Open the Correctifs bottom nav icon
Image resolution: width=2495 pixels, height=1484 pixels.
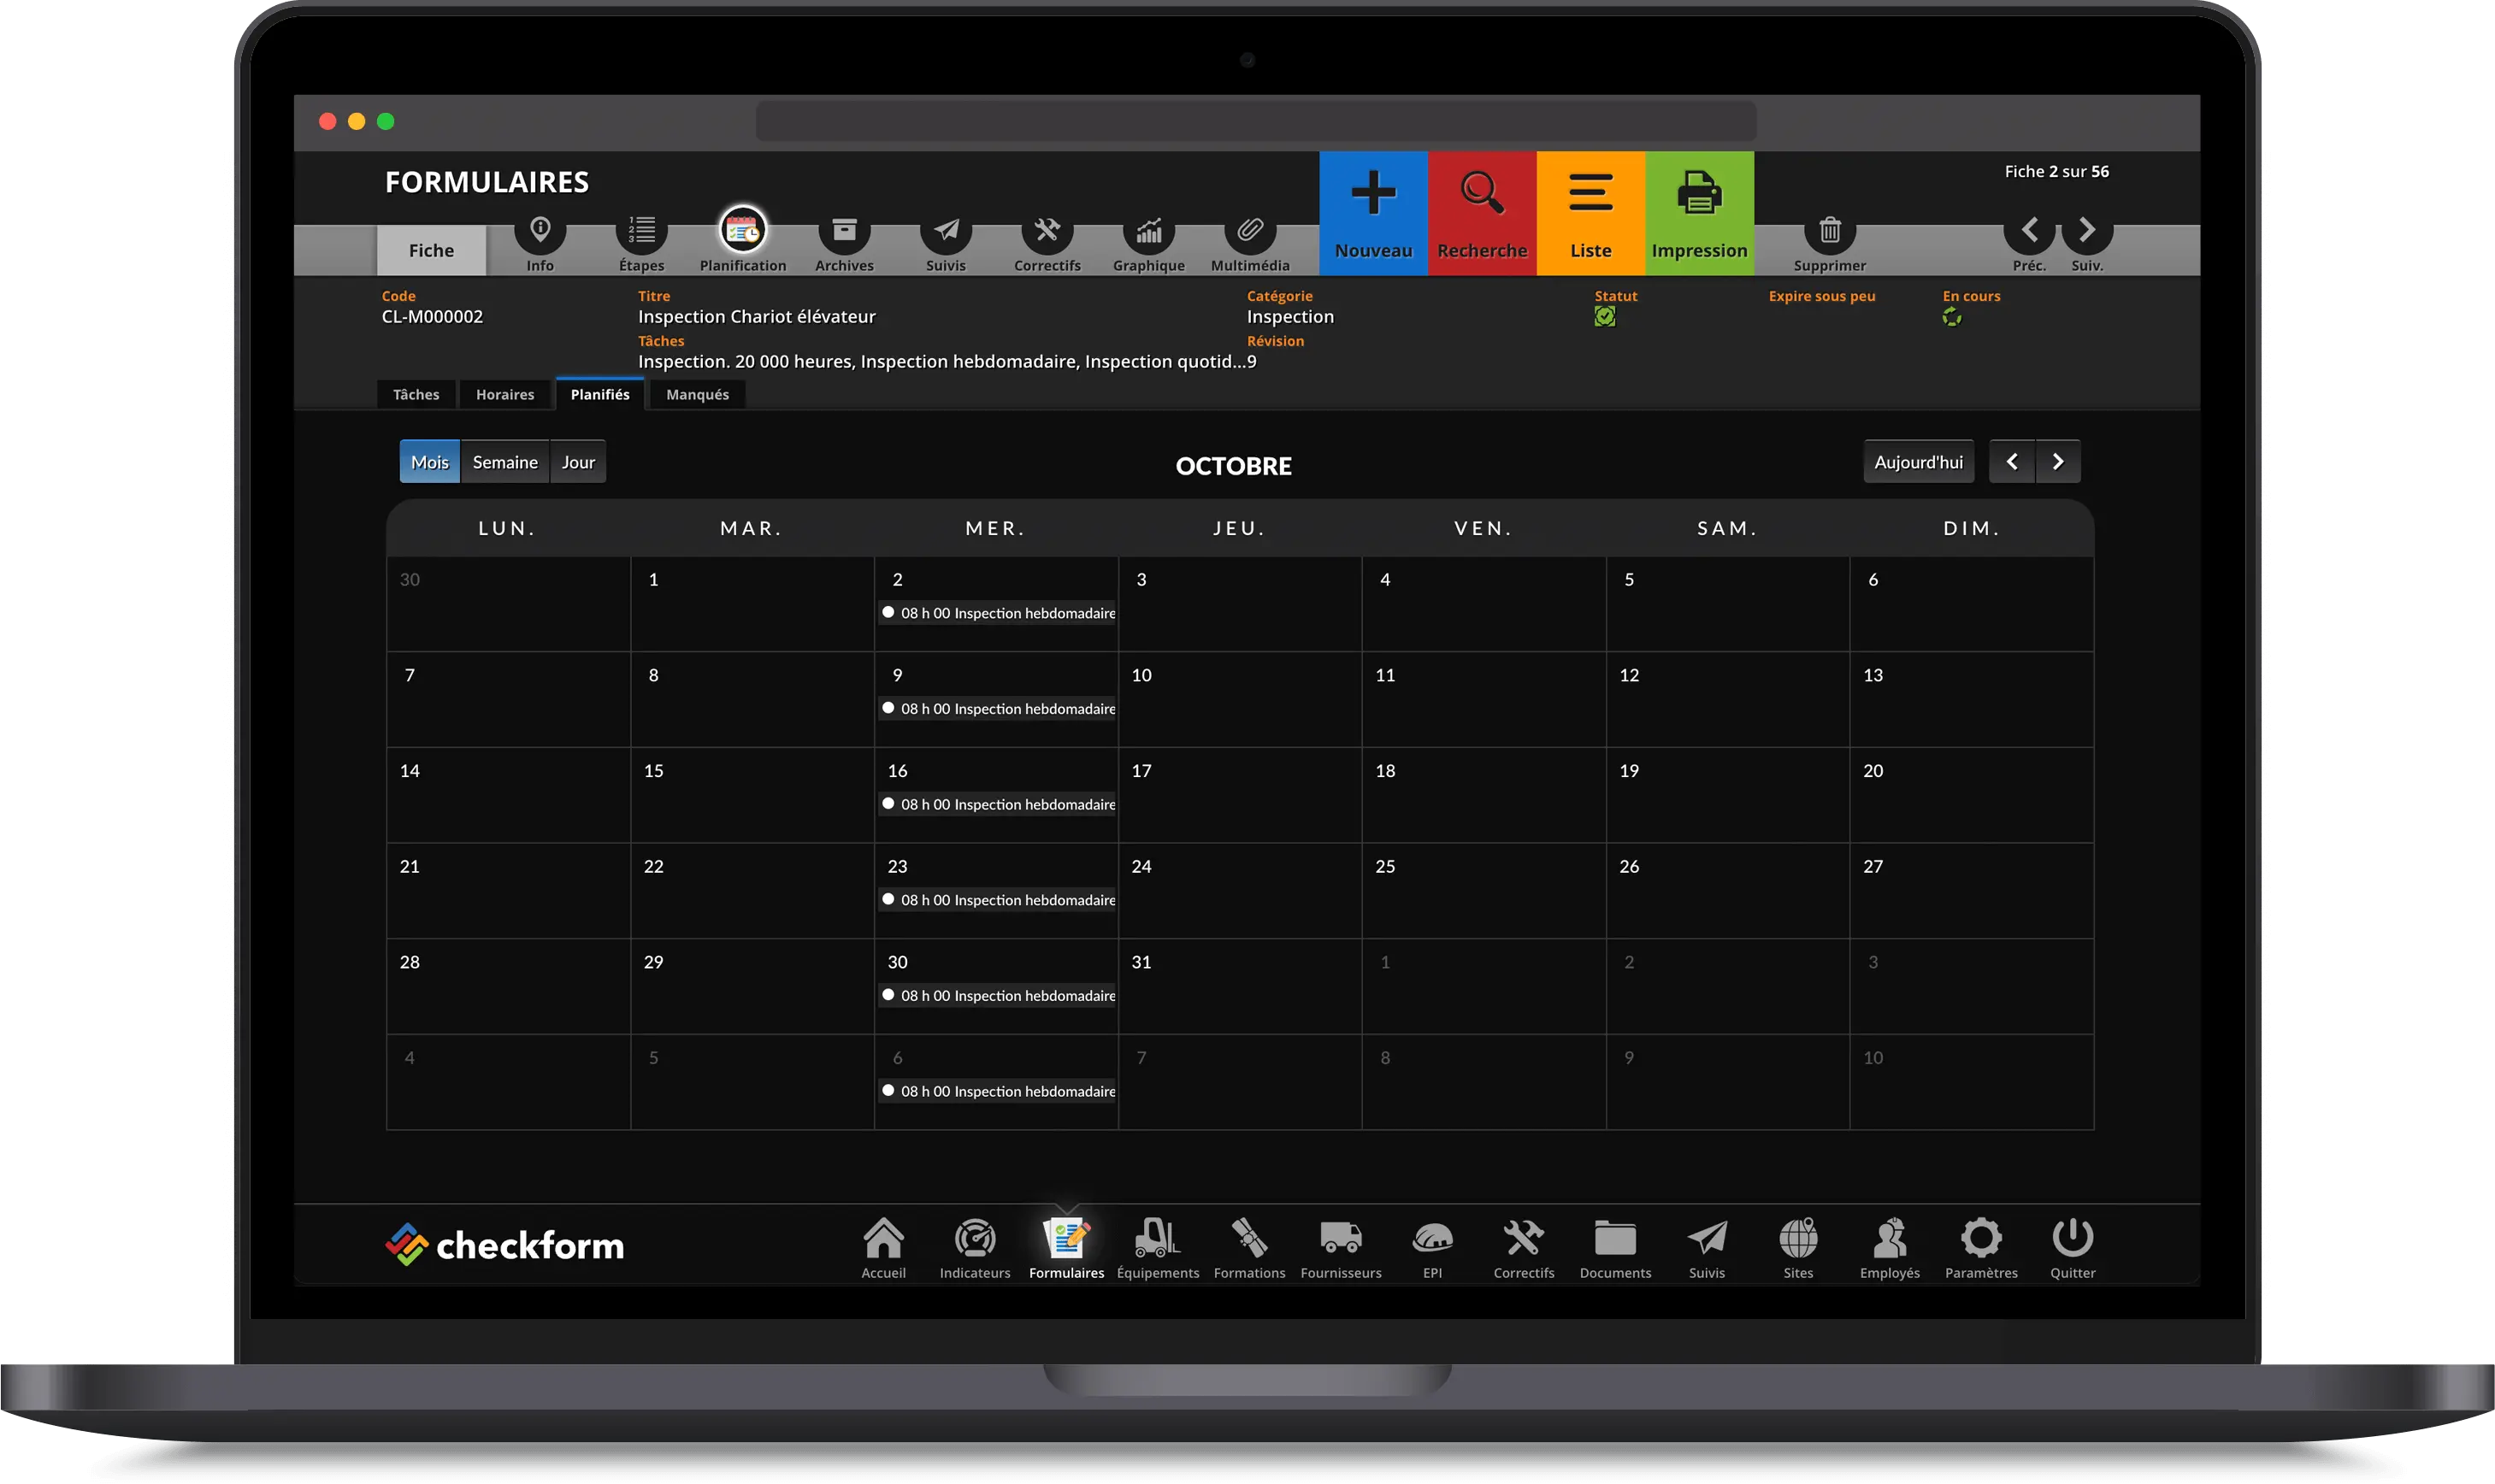(1521, 1247)
